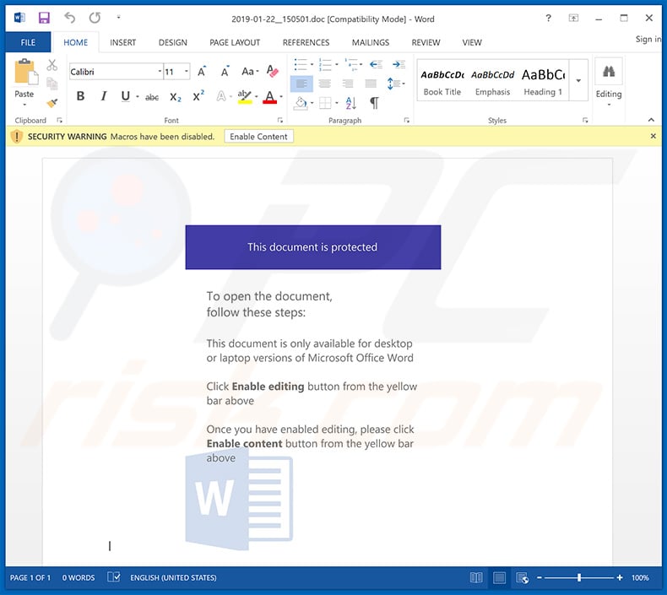667x595 pixels.
Task: Toggle Bold formatting
Action: pyautogui.click(x=80, y=96)
